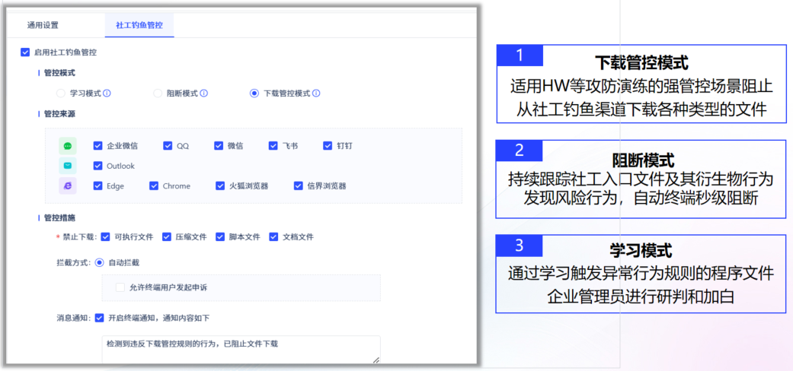Toggle the 启用社工钓鱼管控 checkbox

tap(25, 52)
